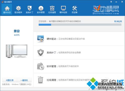The image size is (125, 91).
Task: Click the 系统补丁 shield plus icon
Action: tap(40, 52)
